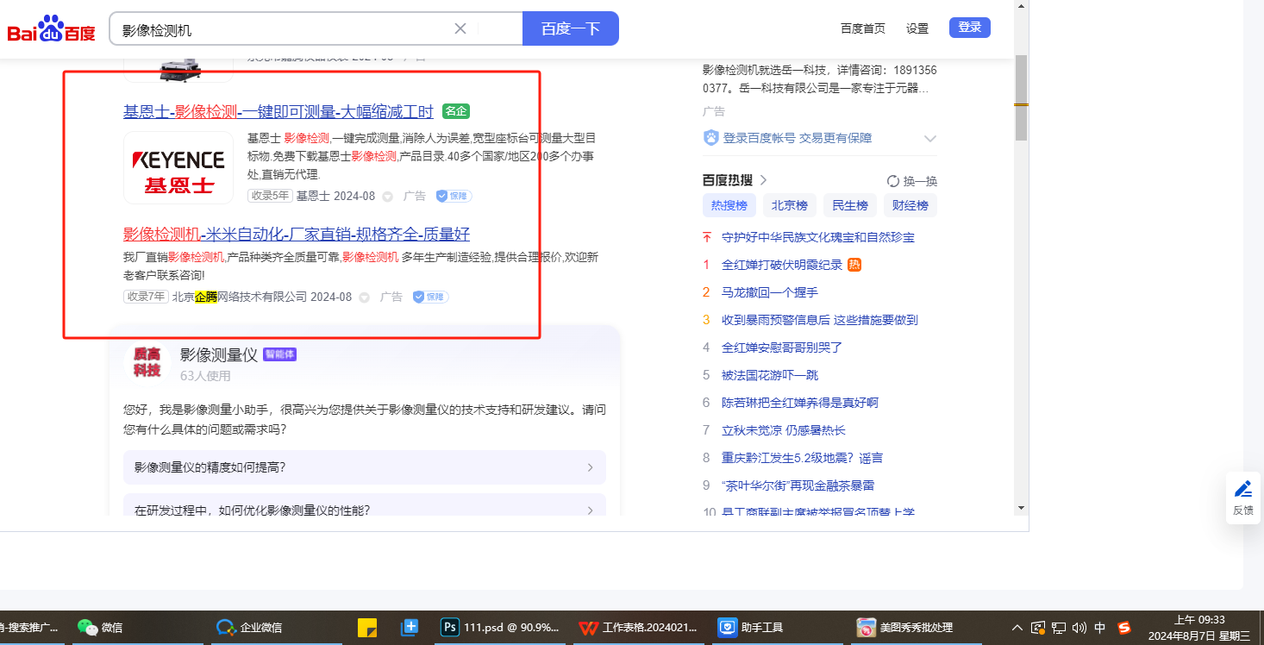Screen dimensions: 1264x645
Task: Click the 登录 button
Action: [969, 28]
